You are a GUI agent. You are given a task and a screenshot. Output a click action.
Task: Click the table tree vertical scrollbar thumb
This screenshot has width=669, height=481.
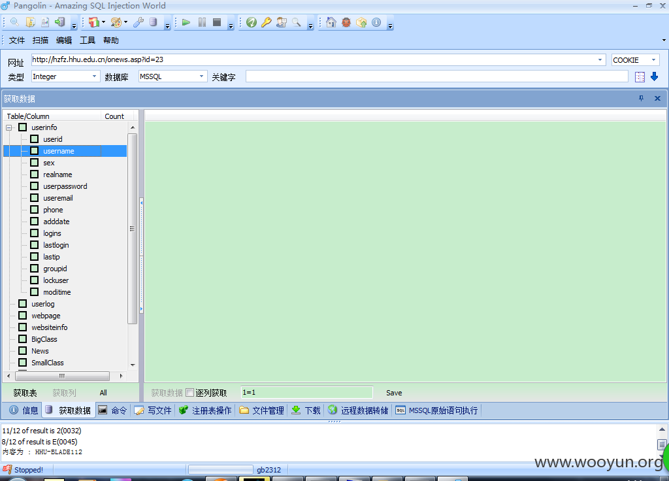132,228
